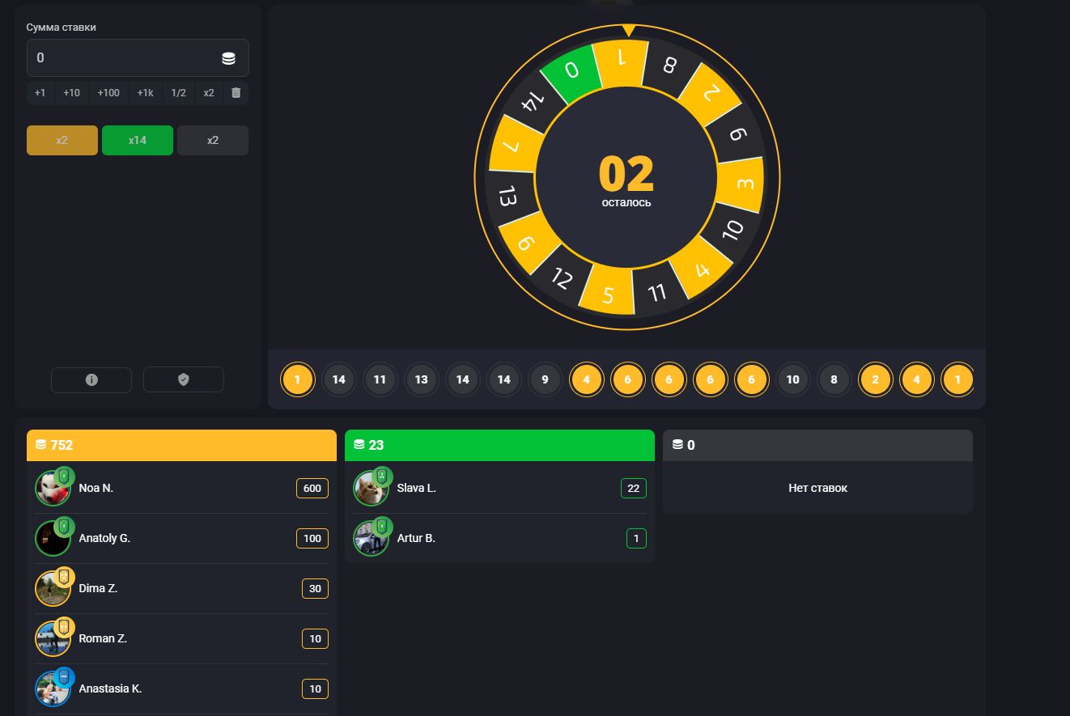The image size is (1070, 716).
Task: Select history result 13
Action: pyautogui.click(x=421, y=379)
